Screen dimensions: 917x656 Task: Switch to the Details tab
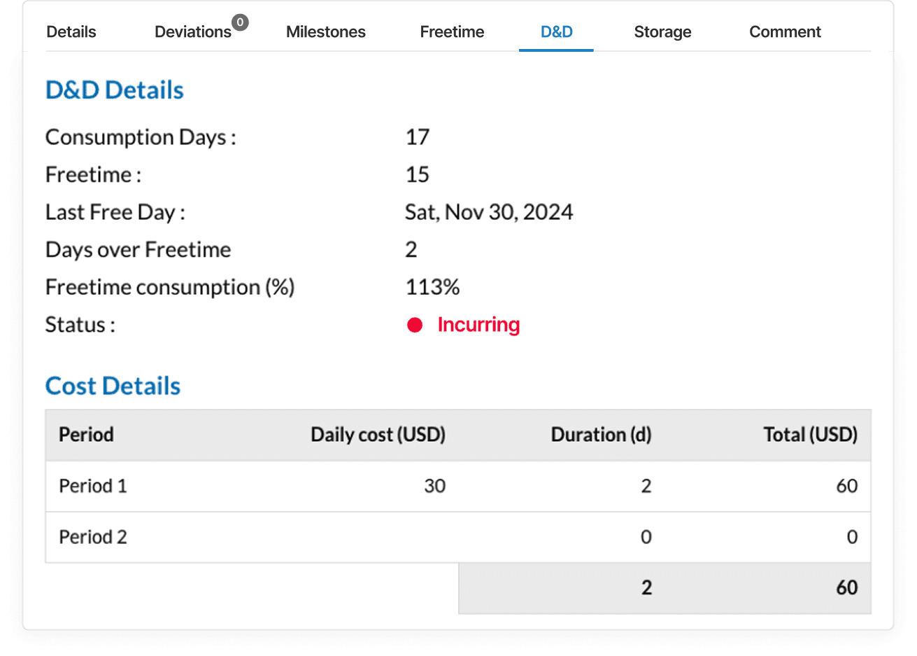coord(71,32)
